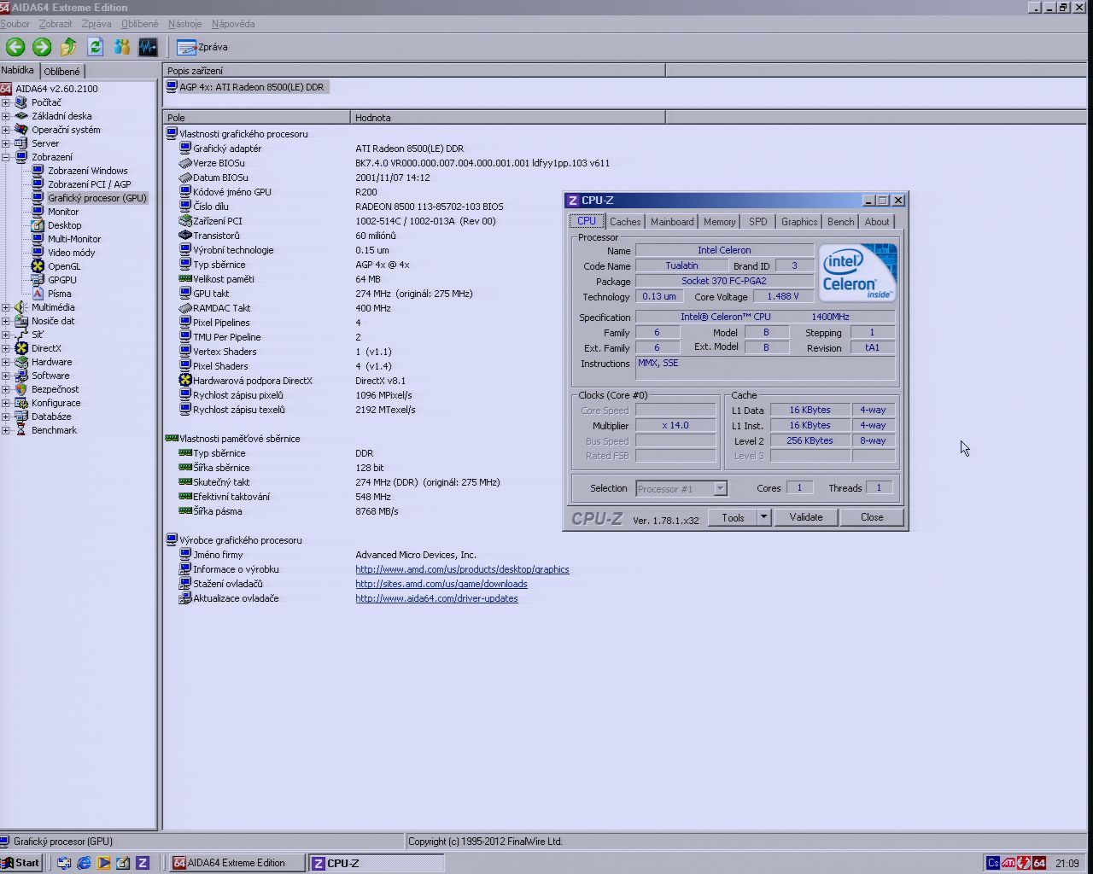The height and width of the screenshot is (874, 1093).
Task: Select Zobrazení Windows in the tree
Action: (87, 171)
